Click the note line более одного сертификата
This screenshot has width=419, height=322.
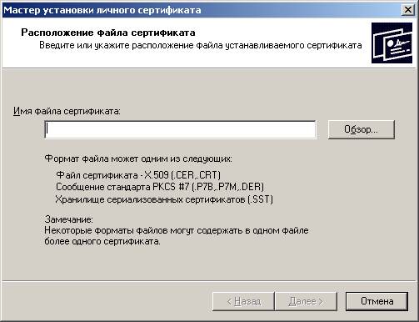pos(102,241)
